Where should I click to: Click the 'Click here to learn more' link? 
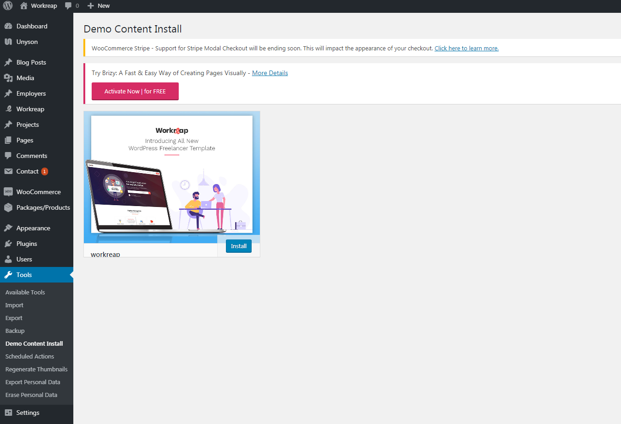coord(467,48)
